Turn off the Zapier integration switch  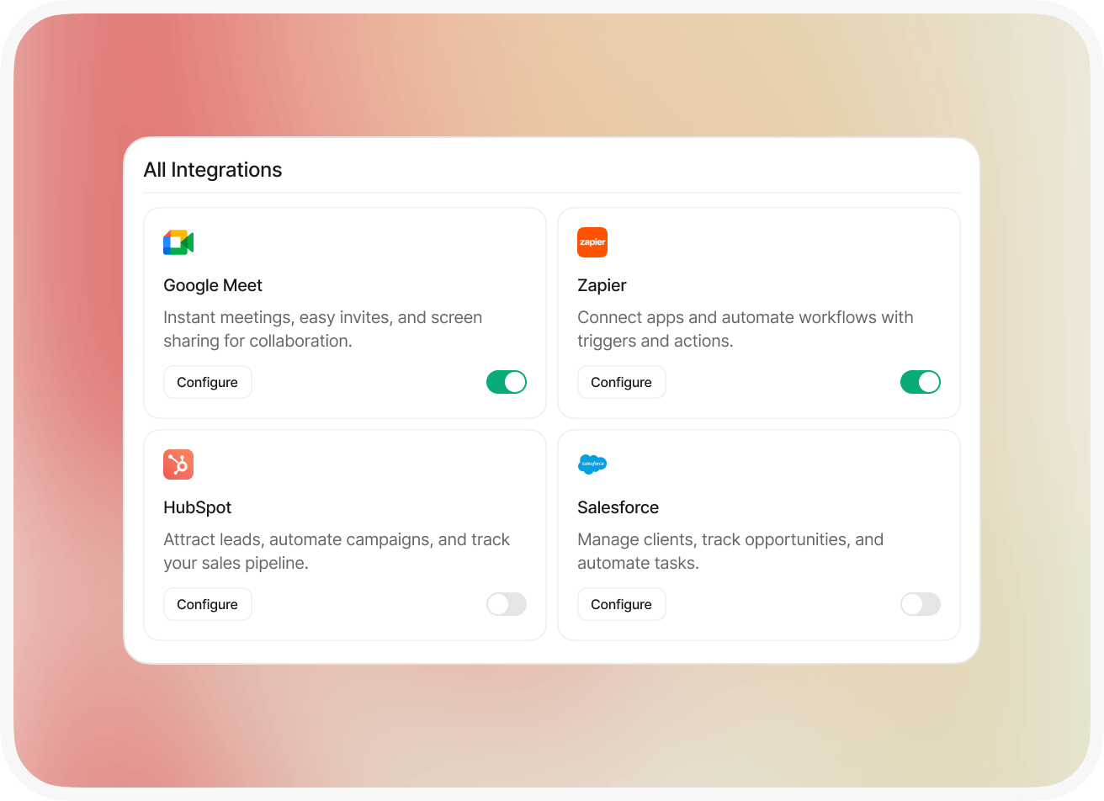921,382
